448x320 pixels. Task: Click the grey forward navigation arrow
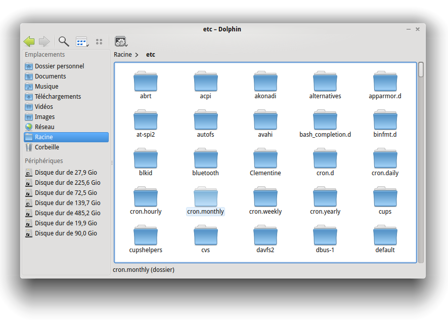[44, 42]
